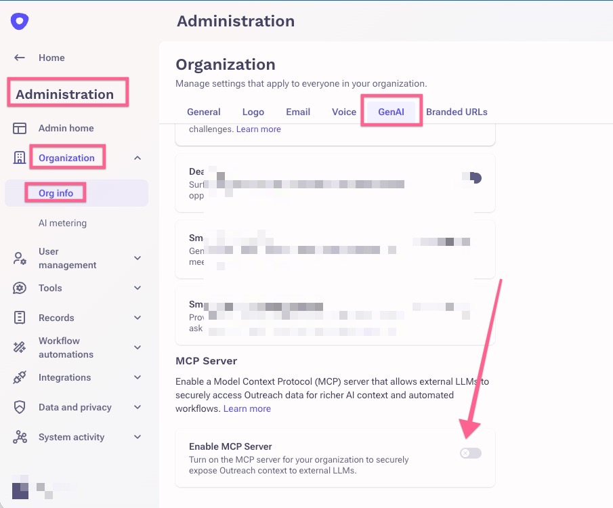Expand the User management chevron
The width and height of the screenshot is (613, 508).
[138, 258]
